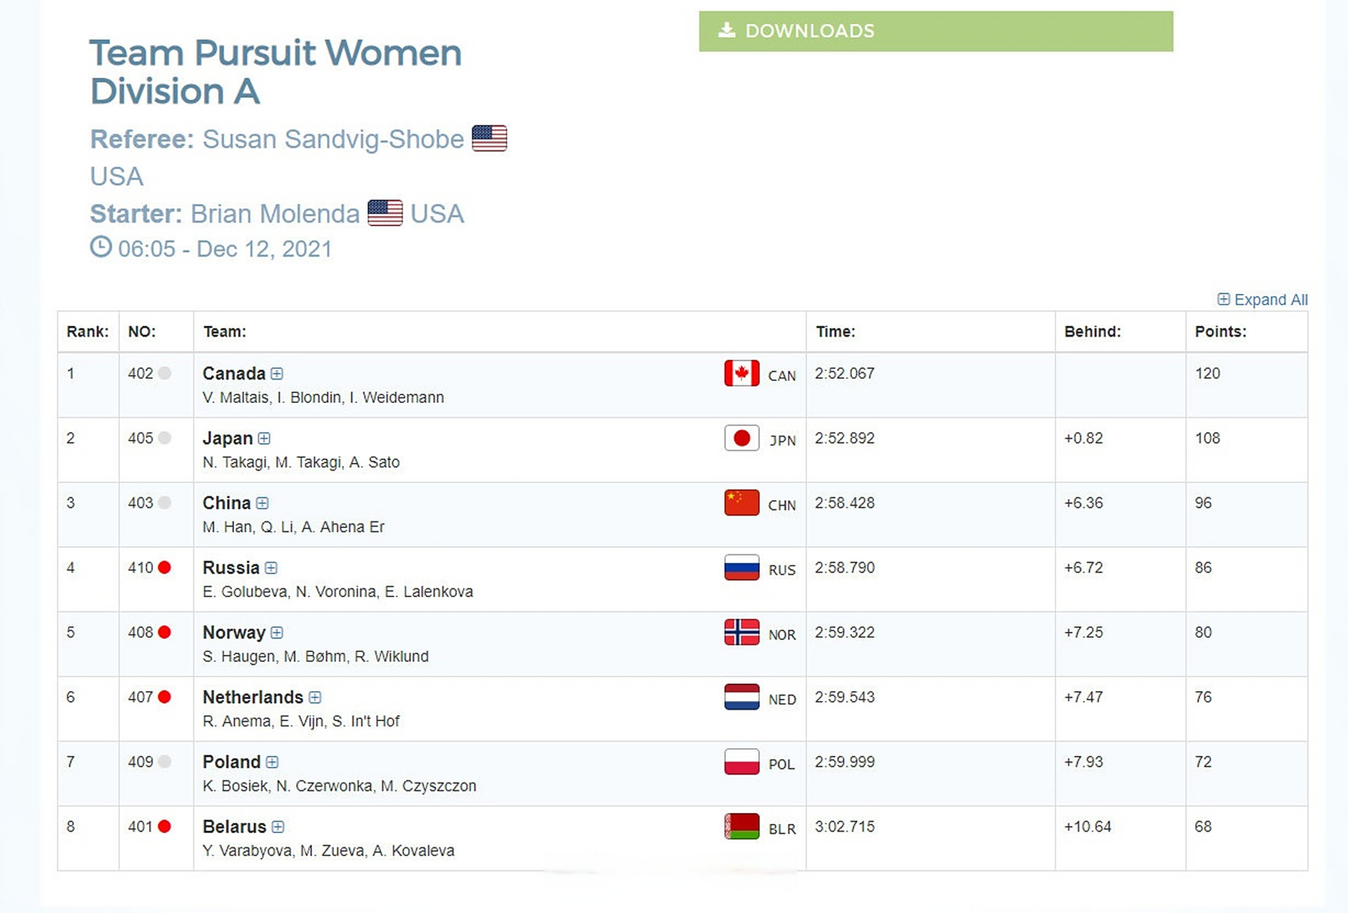Click the clock icon beside race date
Image resolution: width=1348 pixels, height=913 pixels.
(x=101, y=247)
